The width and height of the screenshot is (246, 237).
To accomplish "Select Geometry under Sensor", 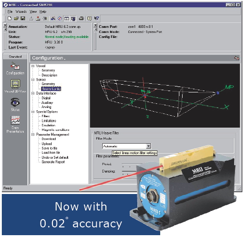I will pyautogui.click(x=48, y=84).
